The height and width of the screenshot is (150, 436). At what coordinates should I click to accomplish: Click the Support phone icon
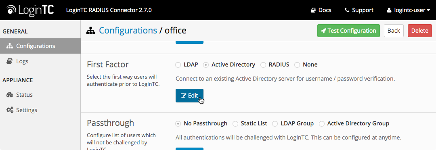point(347,10)
